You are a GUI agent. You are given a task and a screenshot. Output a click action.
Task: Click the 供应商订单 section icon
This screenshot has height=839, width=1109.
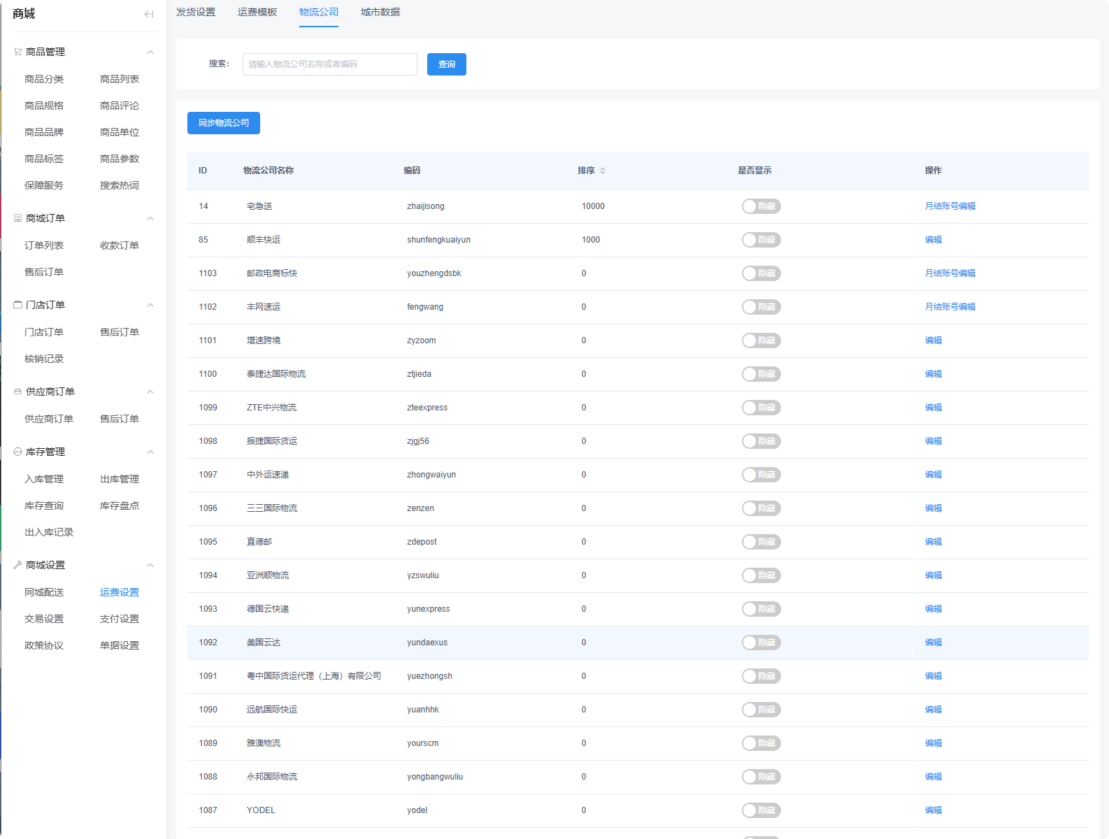(x=17, y=392)
